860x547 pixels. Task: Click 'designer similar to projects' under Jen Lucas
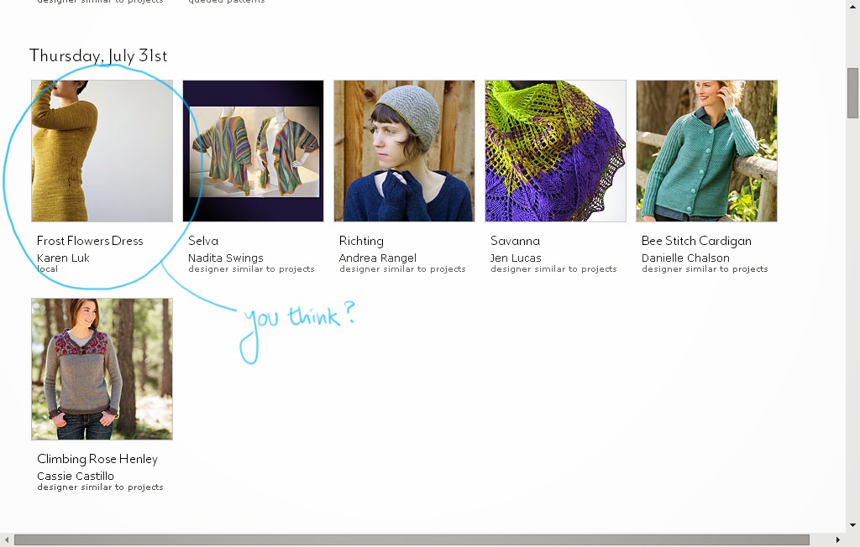[553, 269]
